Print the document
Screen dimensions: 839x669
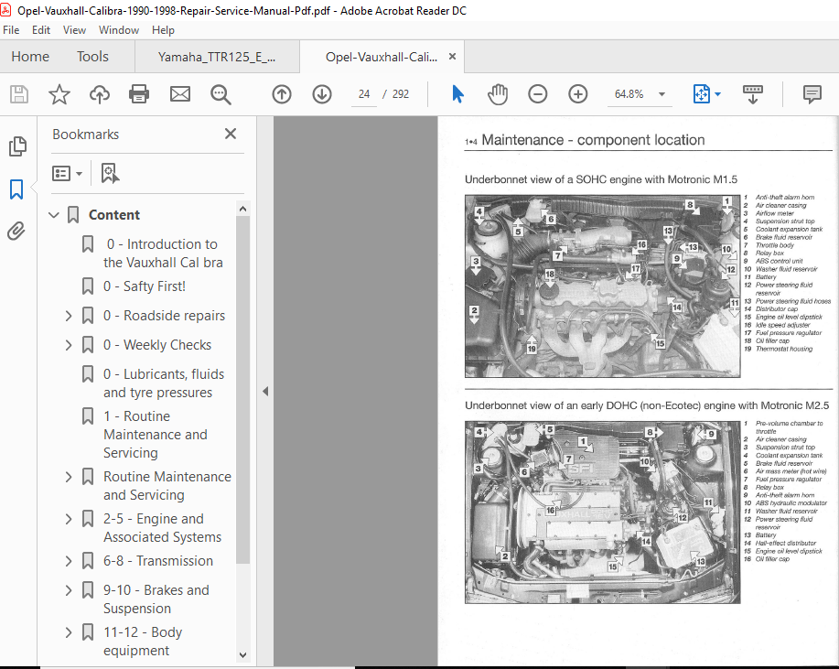pyautogui.click(x=139, y=94)
